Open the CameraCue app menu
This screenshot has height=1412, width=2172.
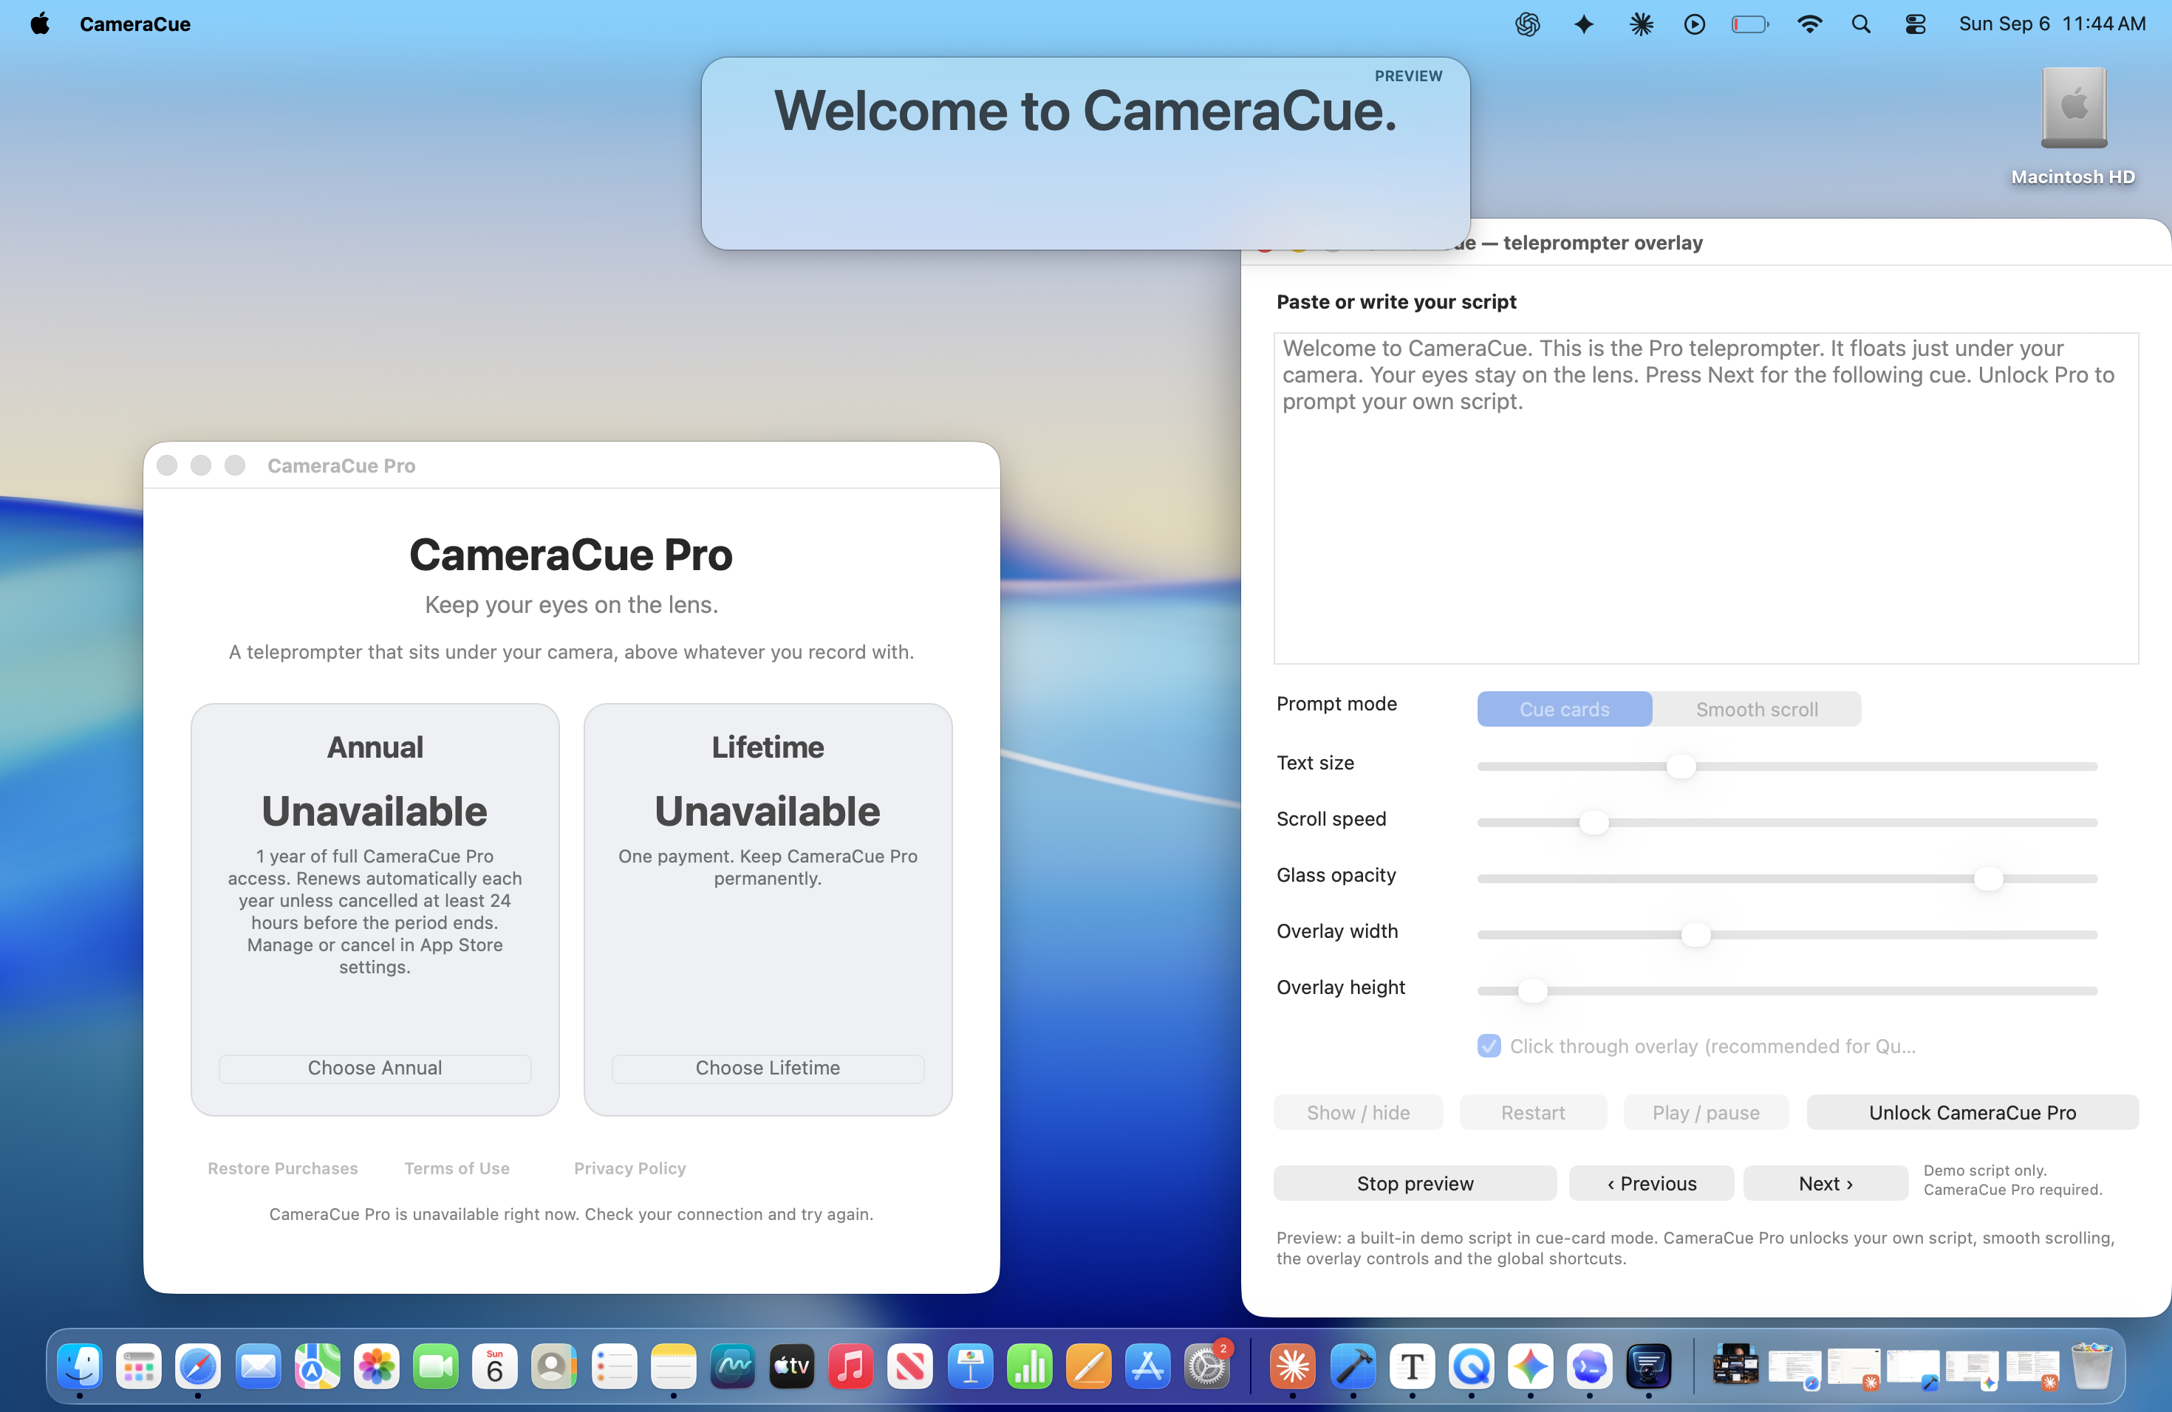coord(135,24)
